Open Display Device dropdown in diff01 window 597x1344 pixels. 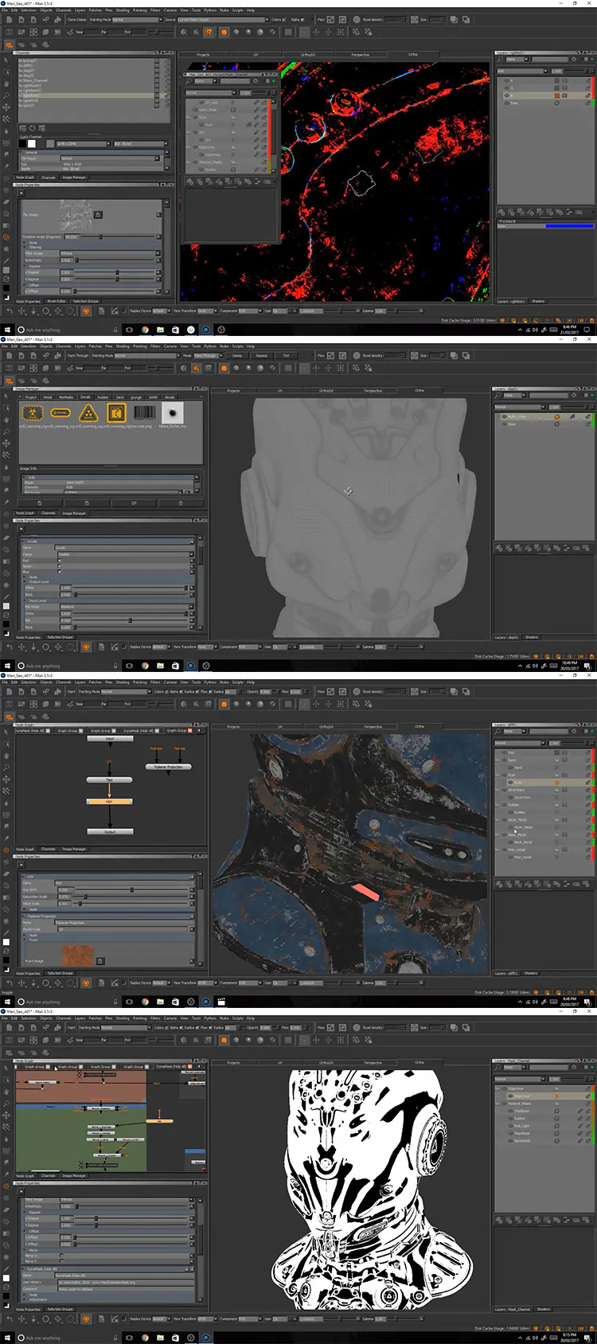pyautogui.click(x=160, y=983)
